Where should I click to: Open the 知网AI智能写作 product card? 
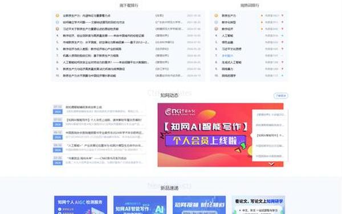tap(140, 205)
